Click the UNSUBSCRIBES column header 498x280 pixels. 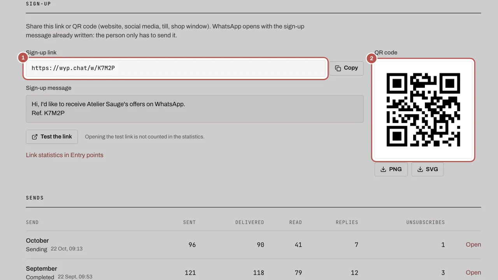click(426, 222)
